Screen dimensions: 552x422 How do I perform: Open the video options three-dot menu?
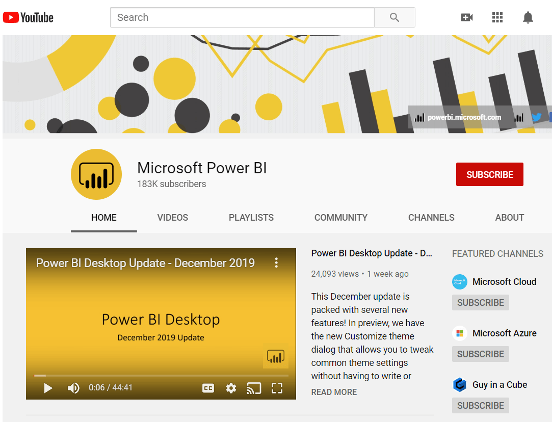[276, 263]
